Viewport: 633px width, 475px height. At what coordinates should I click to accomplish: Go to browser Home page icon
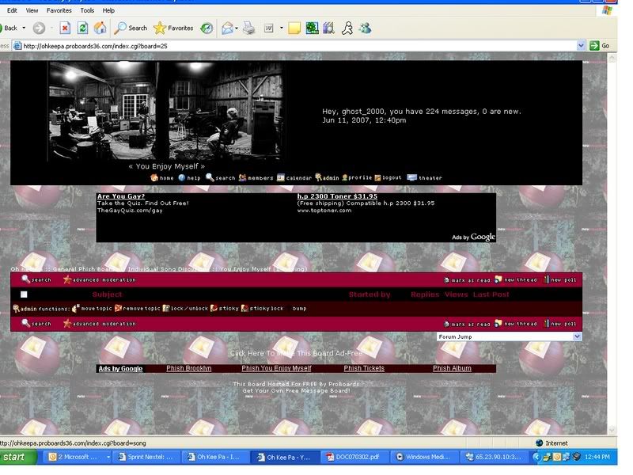(x=100, y=28)
